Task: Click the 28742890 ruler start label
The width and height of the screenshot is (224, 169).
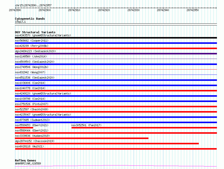Action: [x=15, y=10]
